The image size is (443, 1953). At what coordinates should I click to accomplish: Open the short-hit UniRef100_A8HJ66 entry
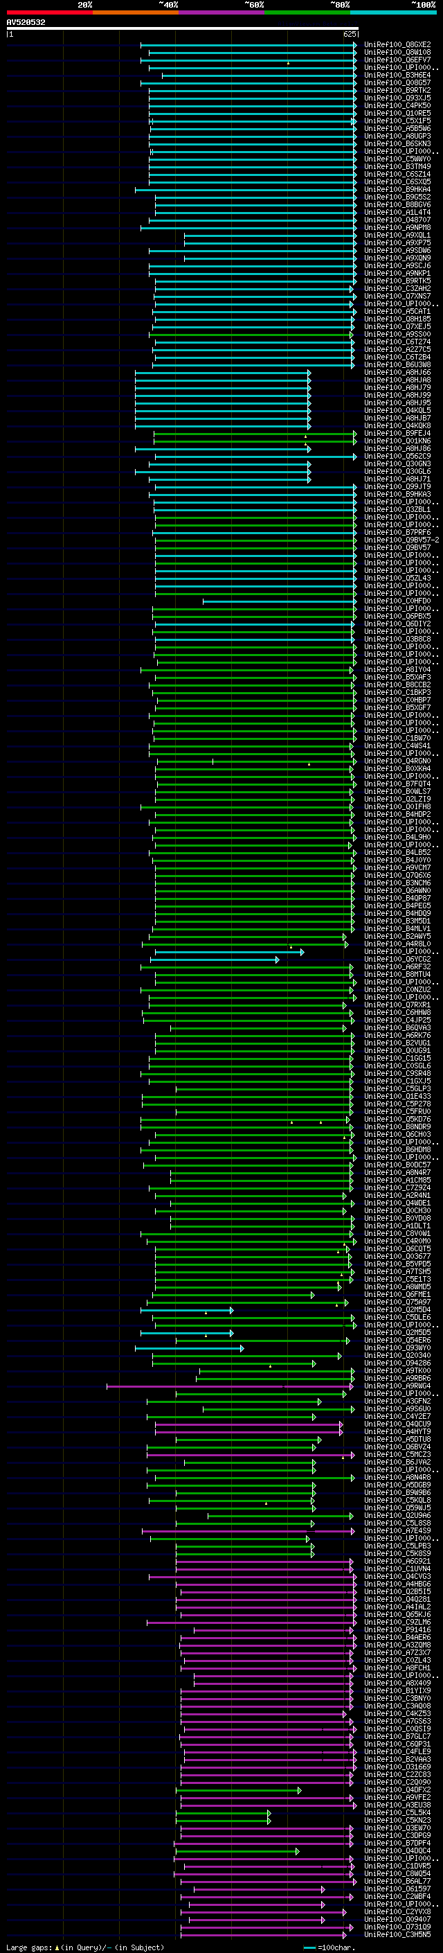coord(397,372)
